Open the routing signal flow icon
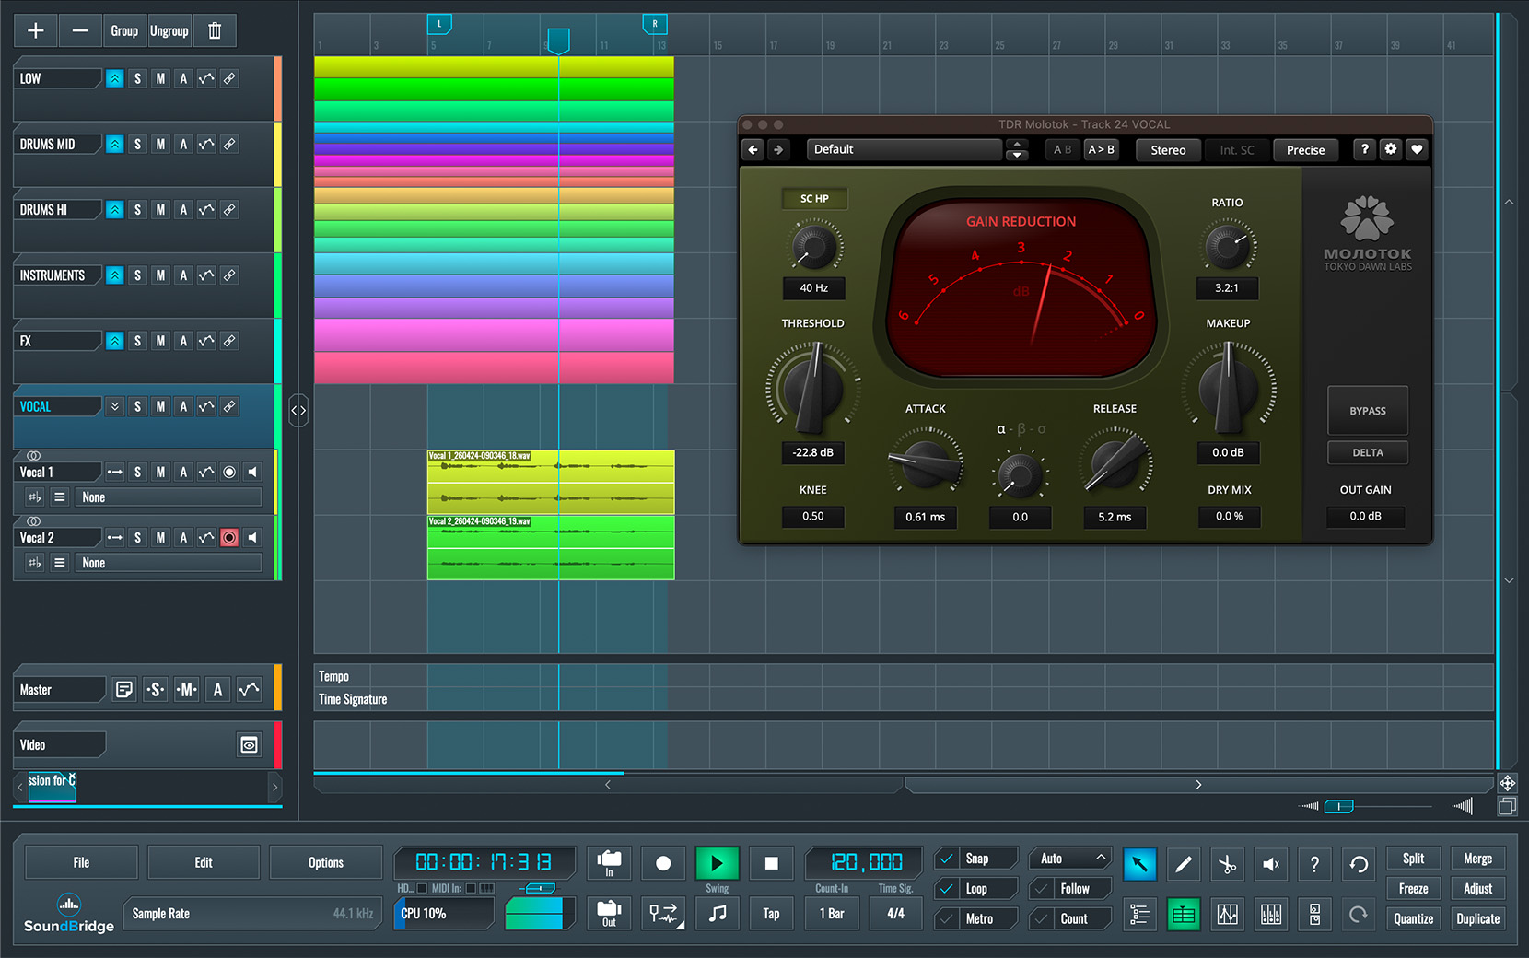The width and height of the screenshot is (1529, 958). [663, 914]
